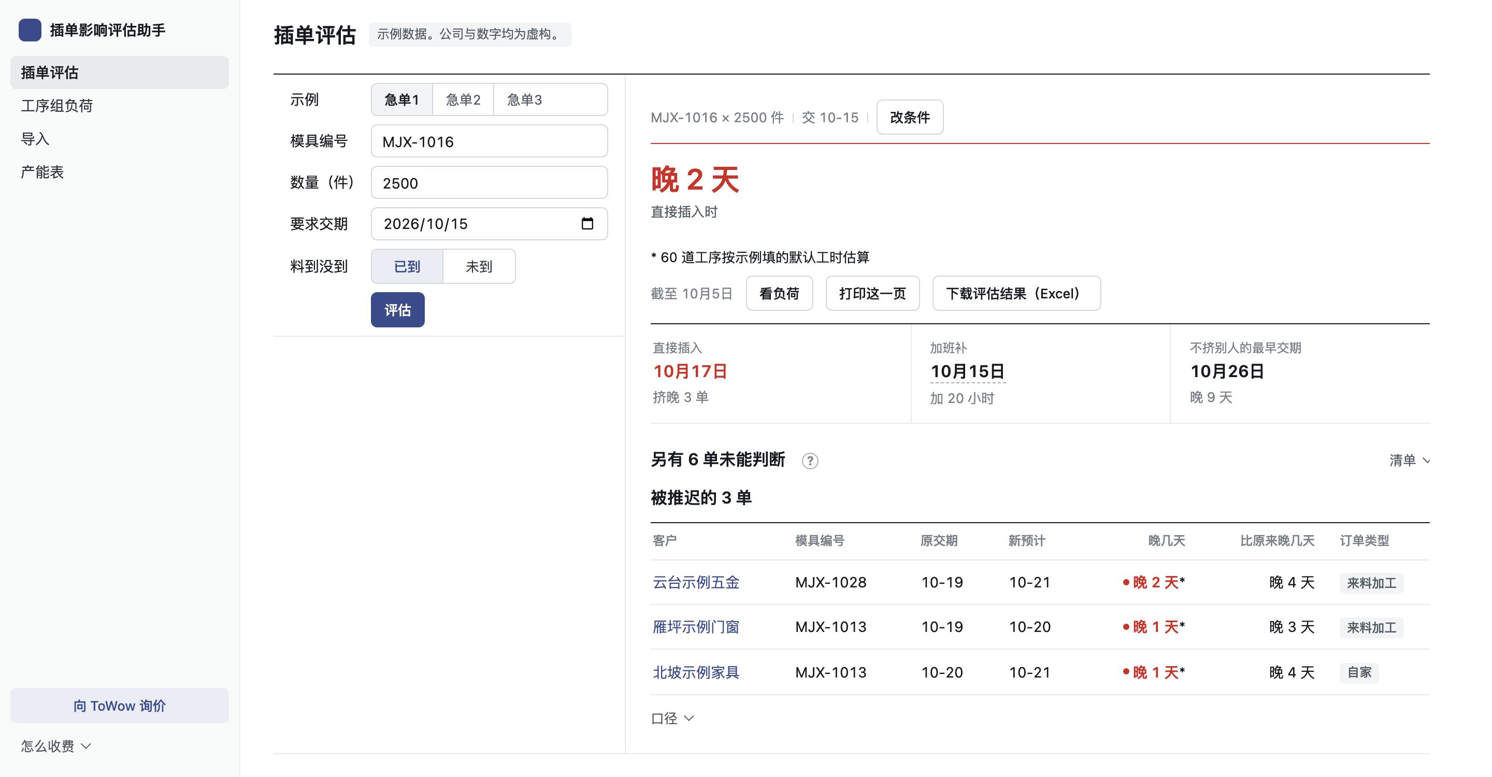Click 来料加工 tag in 云台示例五金 row
Viewport: 1492px width, 777px height.
(1371, 583)
